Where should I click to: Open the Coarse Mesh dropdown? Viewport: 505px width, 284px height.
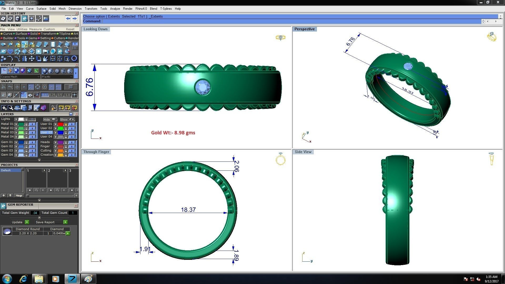[x=20, y=77]
